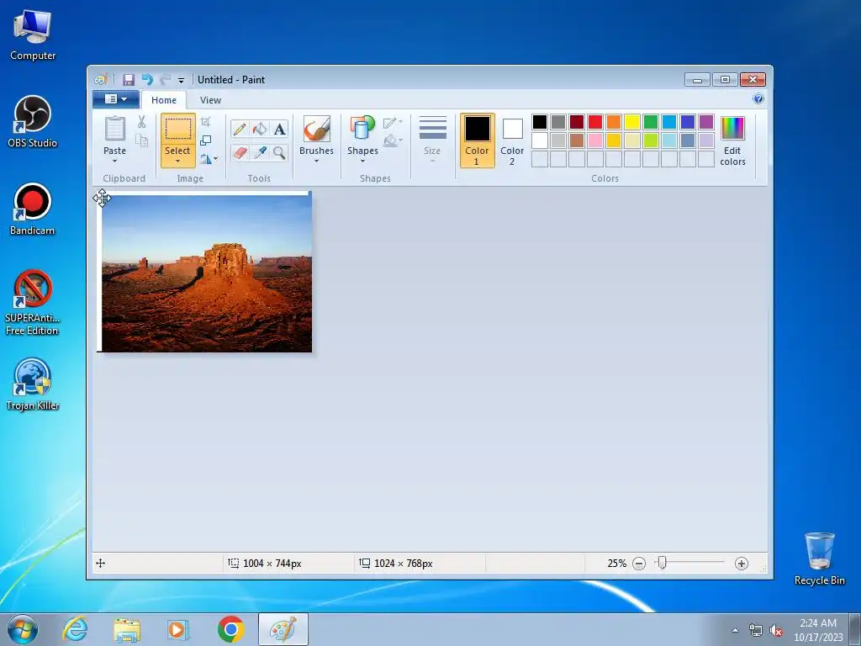Show hidden icons in system tray
The height and width of the screenshot is (646, 861).
[735, 630]
